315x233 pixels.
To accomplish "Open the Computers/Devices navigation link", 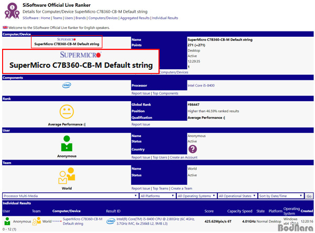I will (103, 18).
